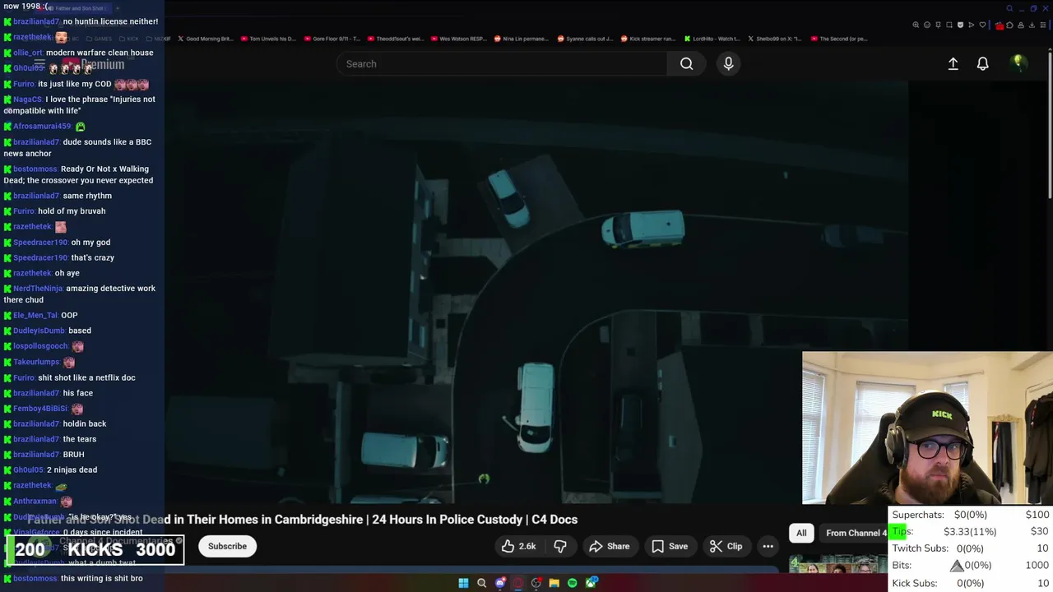The width and height of the screenshot is (1053, 592).
Task: Open 'Nina Lin permane...' bookmark
Action: [x=521, y=39]
